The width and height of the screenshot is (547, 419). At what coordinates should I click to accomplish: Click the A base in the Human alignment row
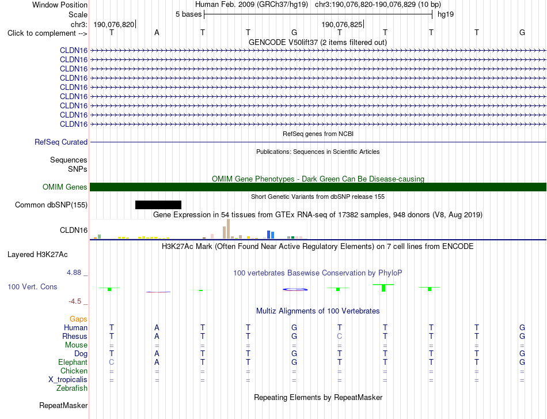click(157, 327)
